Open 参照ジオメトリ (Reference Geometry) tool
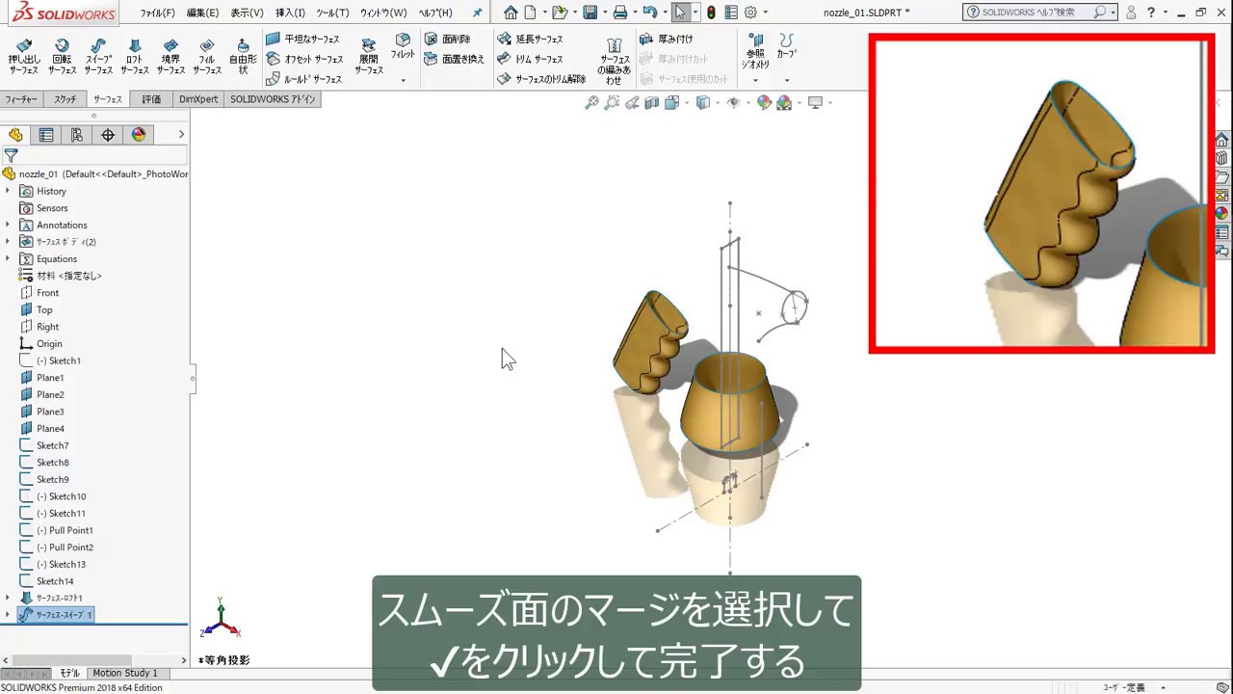This screenshot has width=1233, height=694. click(755, 51)
